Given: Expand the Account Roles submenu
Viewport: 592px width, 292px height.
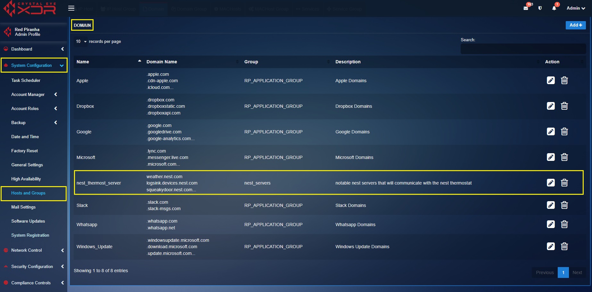Looking at the screenshot, I should 34,108.
